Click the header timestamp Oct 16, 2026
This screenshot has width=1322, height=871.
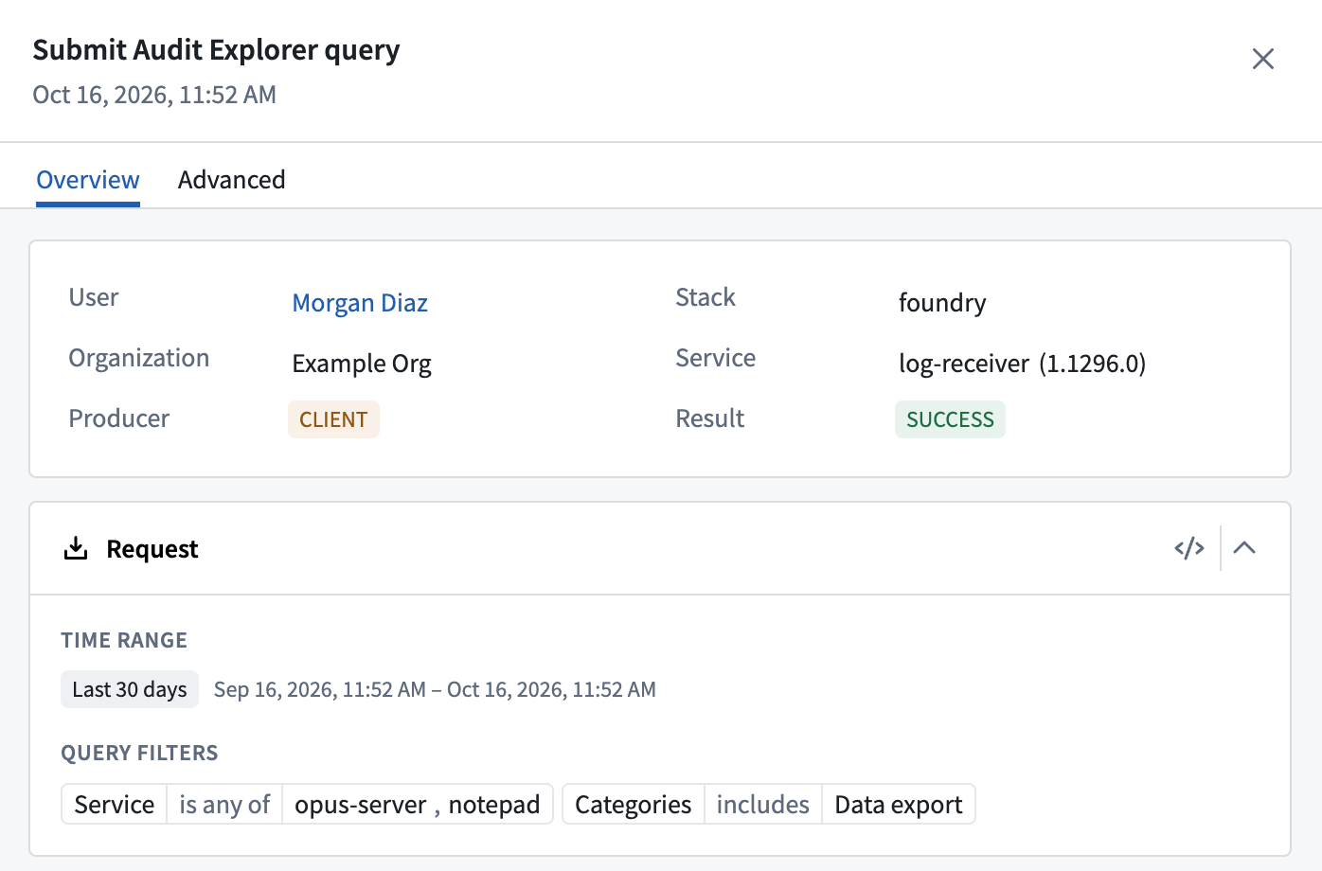click(154, 95)
